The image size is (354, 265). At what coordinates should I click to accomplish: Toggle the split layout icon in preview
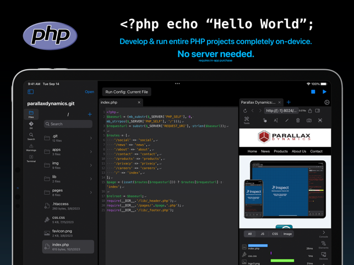[x=318, y=111]
